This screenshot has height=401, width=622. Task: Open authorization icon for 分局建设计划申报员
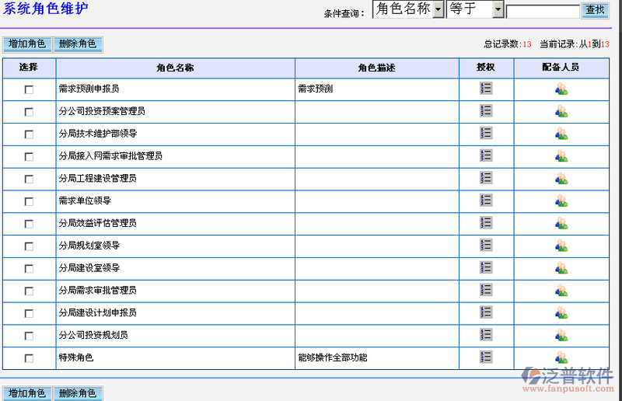coord(486,312)
